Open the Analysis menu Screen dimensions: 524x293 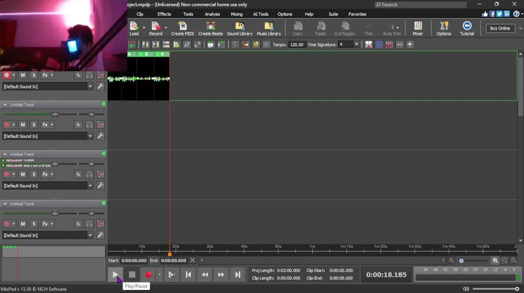212,14
